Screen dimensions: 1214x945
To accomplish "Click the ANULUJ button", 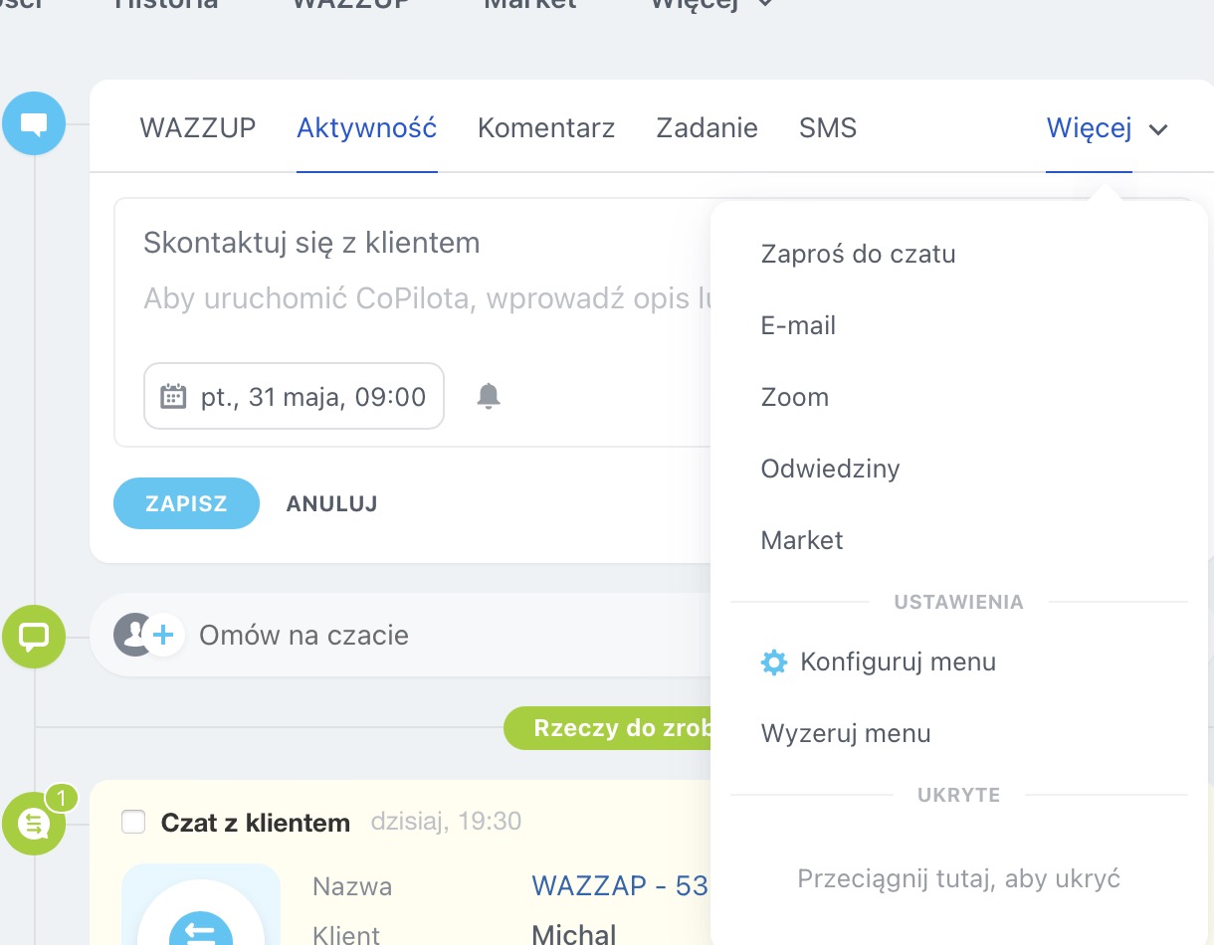I will [x=331, y=503].
